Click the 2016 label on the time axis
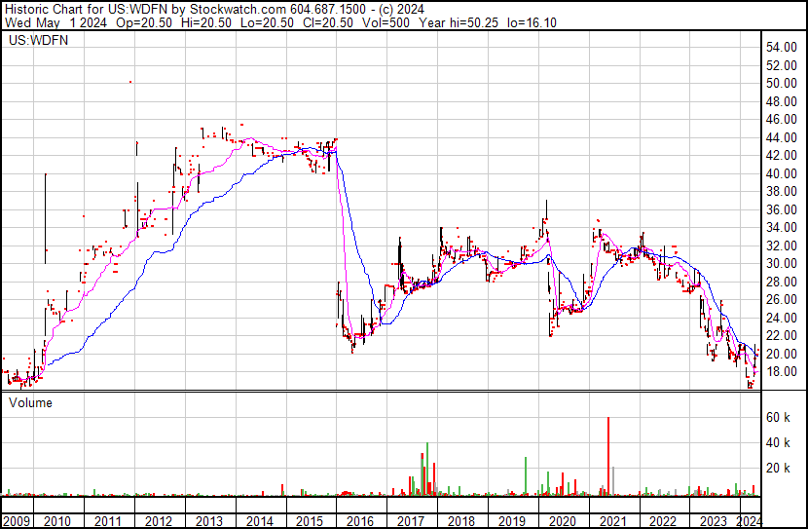 (359, 521)
